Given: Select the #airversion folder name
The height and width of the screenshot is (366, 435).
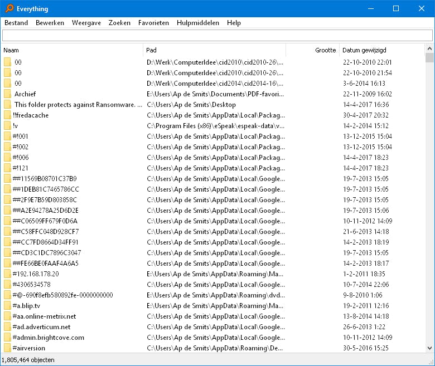Looking at the screenshot, I should coord(29,348).
